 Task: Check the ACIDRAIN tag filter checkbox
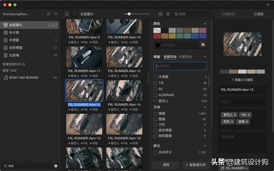coord(155,95)
